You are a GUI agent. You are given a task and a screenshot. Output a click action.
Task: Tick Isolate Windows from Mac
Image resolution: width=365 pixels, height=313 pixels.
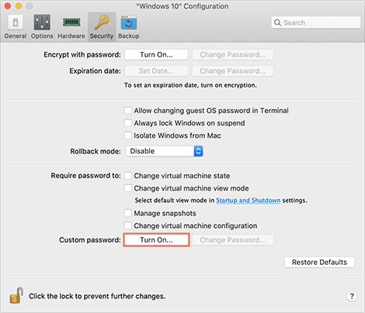click(x=128, y=136)
